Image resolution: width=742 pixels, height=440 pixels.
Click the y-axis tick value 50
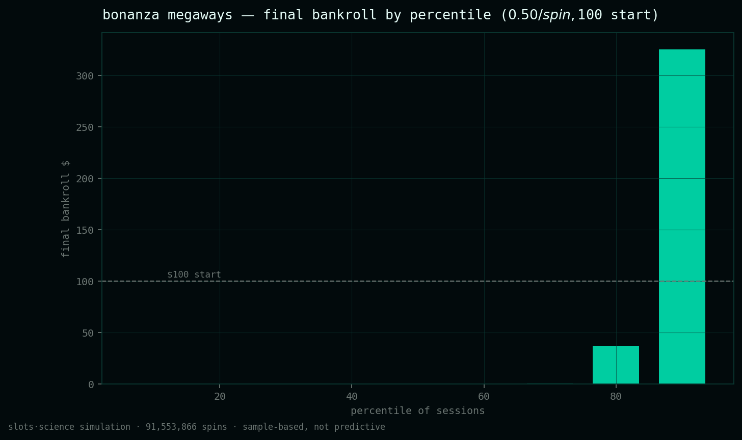coord(88,333)
